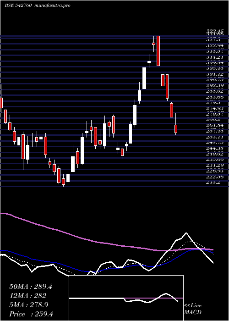
Task: Click the '5MA : 278.9' readout
Action: pyautogui.click(x=29, y=305)
